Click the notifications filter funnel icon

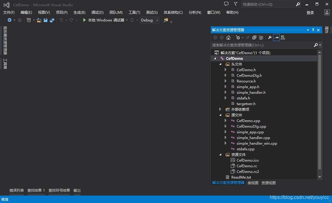click(x=236, y=4)
